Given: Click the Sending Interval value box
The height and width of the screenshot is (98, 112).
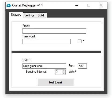Looking at the screenshot, I should pyautogui.click(x=59, y=72).
